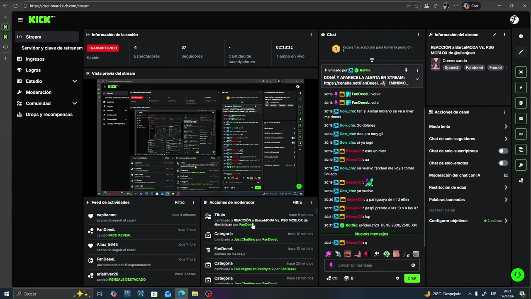Toggle the chat bubble panel icon in right rail
The height and width of the screenshot is (299, 531).
click(x=521, y=118)
